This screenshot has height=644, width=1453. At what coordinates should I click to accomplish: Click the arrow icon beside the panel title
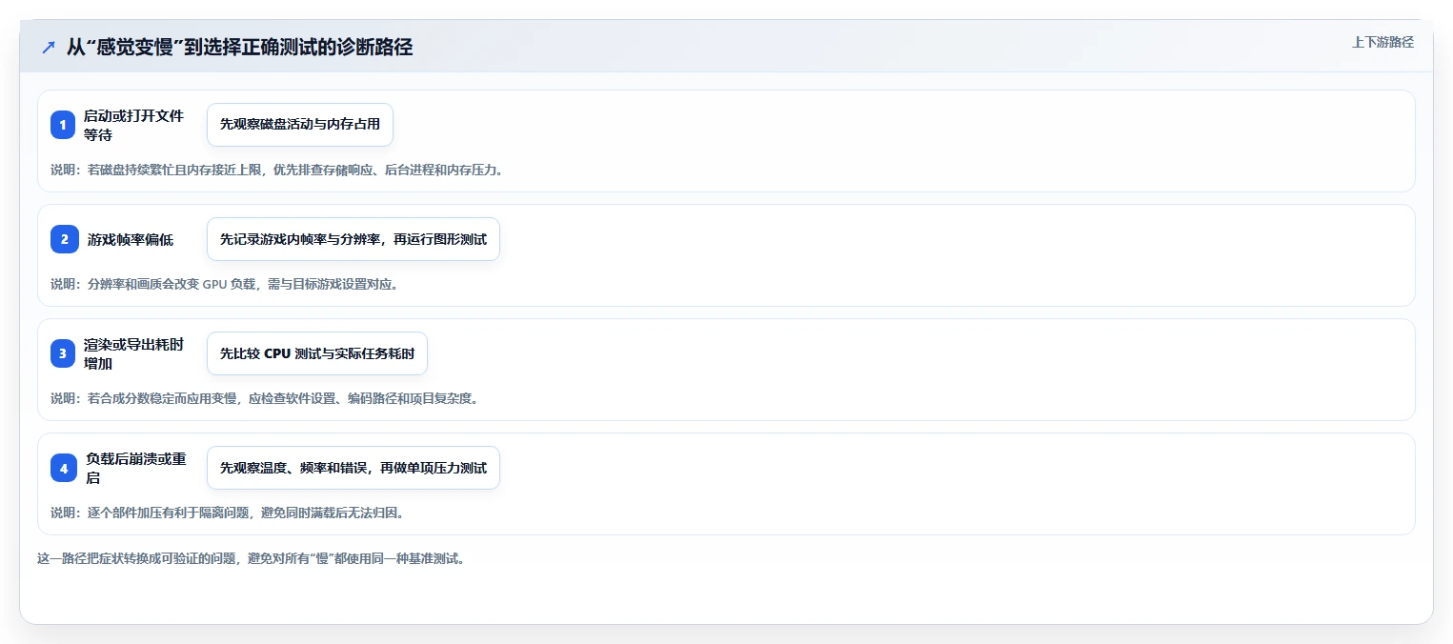click(x=49, y=48)
